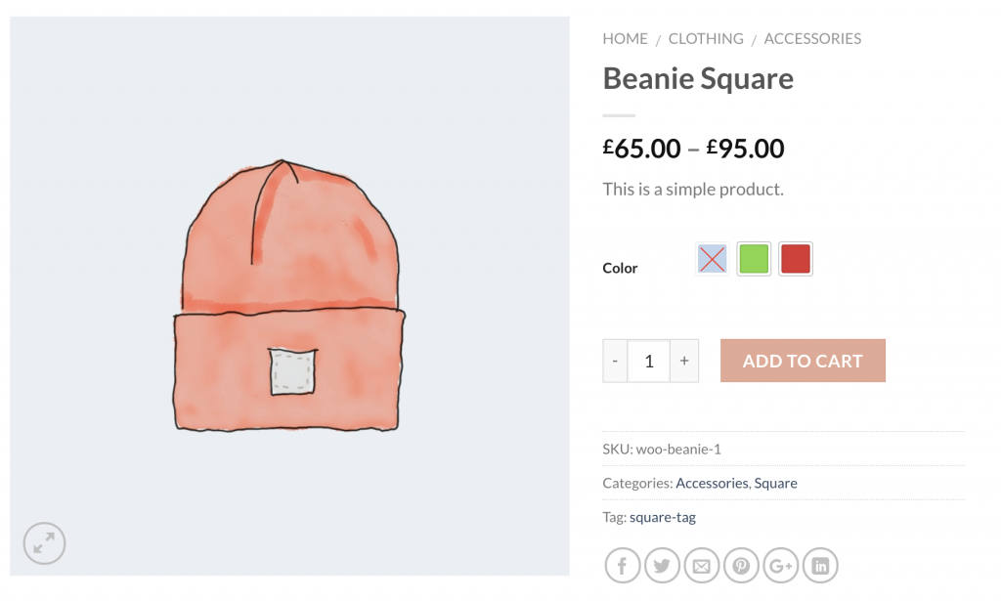The image size is (1001, 601).
Task: Click Add to Cart button
Action: point(803,361)
